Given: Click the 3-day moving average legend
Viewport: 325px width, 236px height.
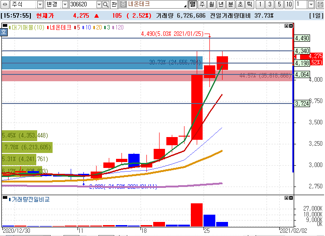Looking at the screenshot, I should point(108,27).
